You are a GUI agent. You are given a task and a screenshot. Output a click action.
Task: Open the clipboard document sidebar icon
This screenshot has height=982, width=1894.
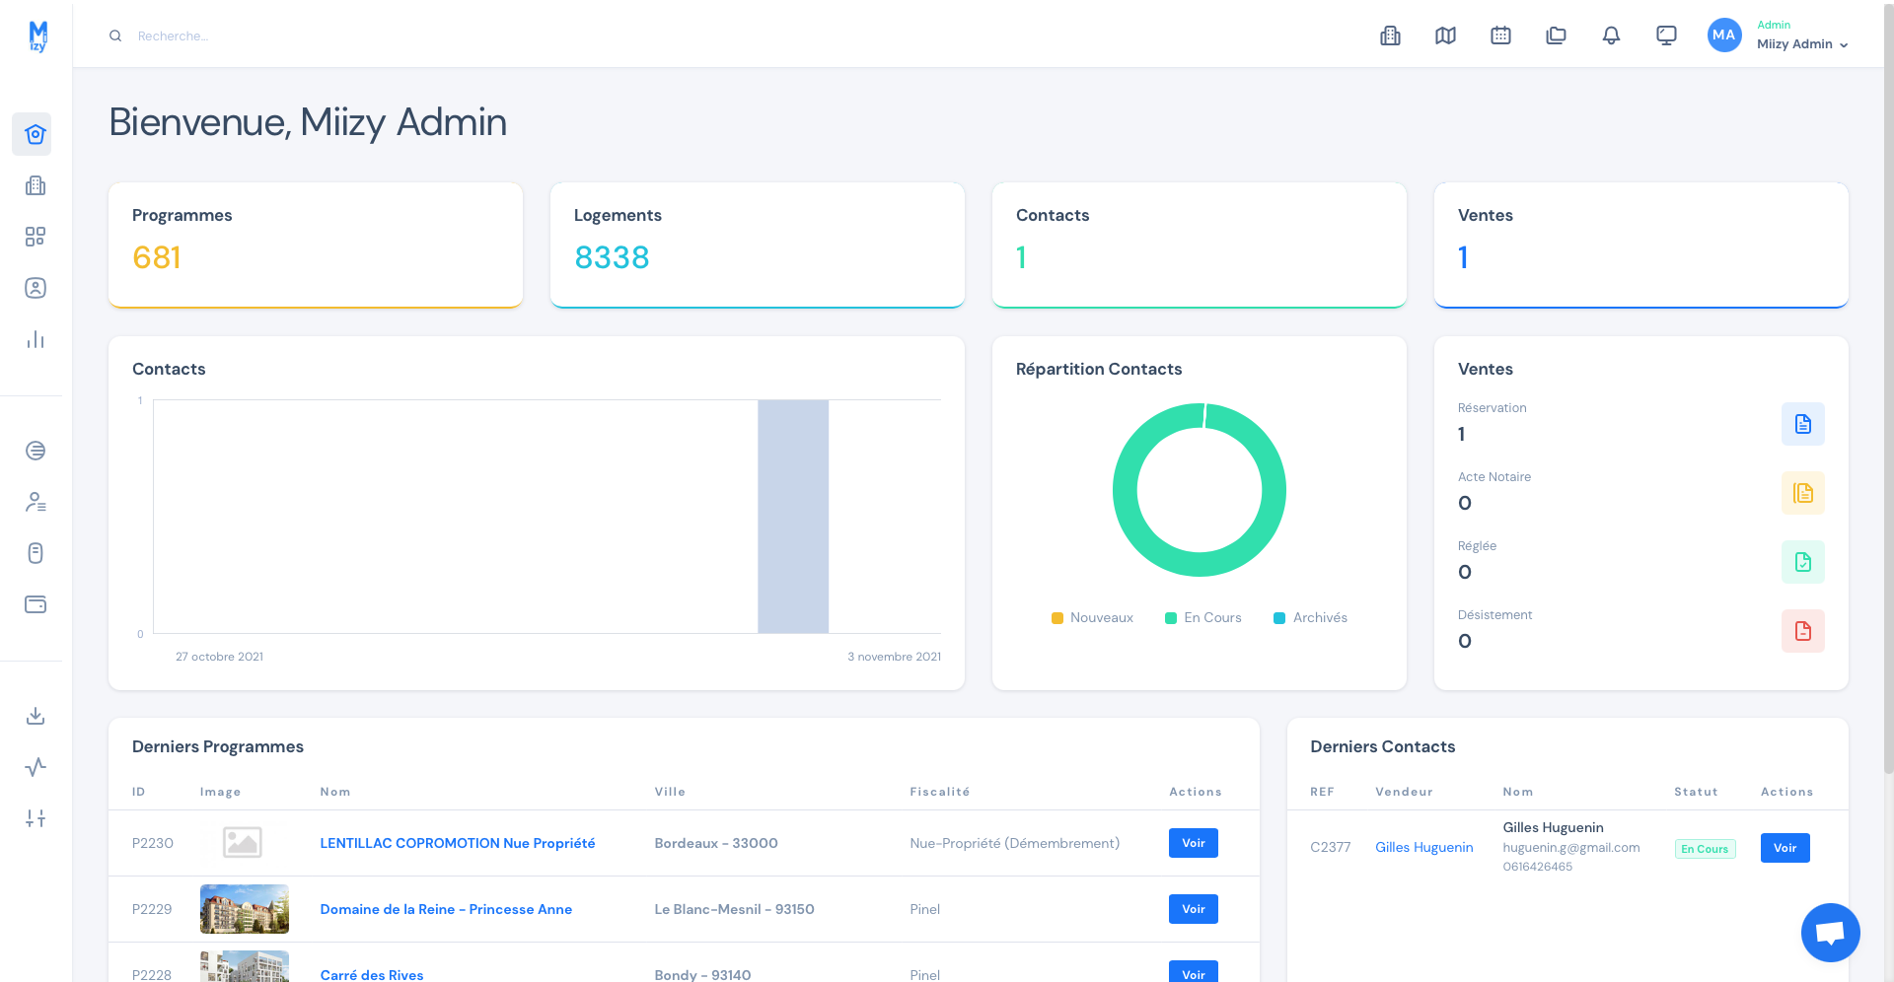click(36, 553)
